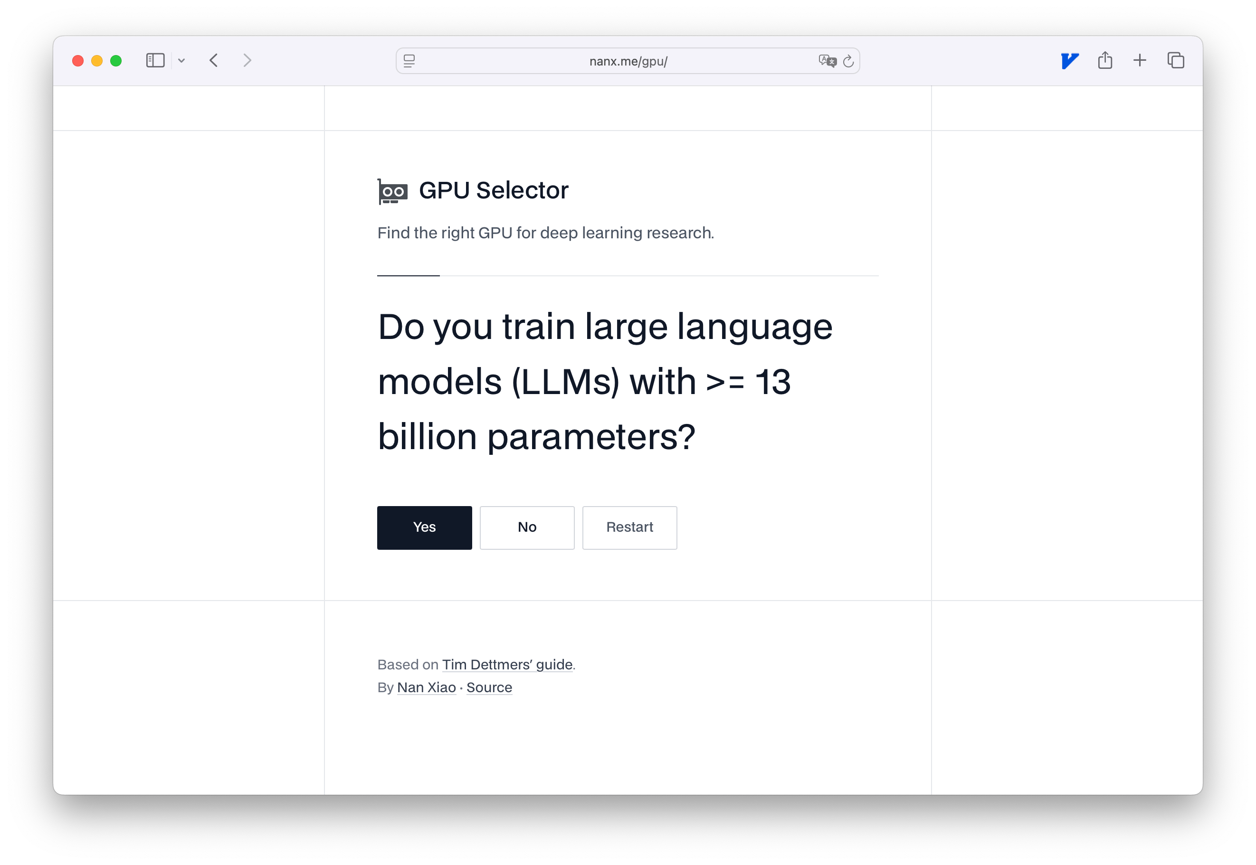Viewport: 1256px width, 865px height.
Task: Reload the page with refresh icon
Action: coord(848,61)
